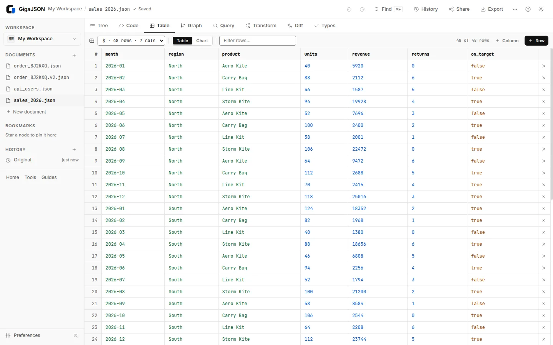553x345 pixels.
Task: Click the redo arrow icon
Action: coord(362,9)
